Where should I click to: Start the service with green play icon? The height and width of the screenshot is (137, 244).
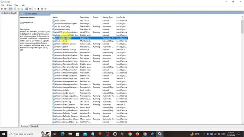35,9
